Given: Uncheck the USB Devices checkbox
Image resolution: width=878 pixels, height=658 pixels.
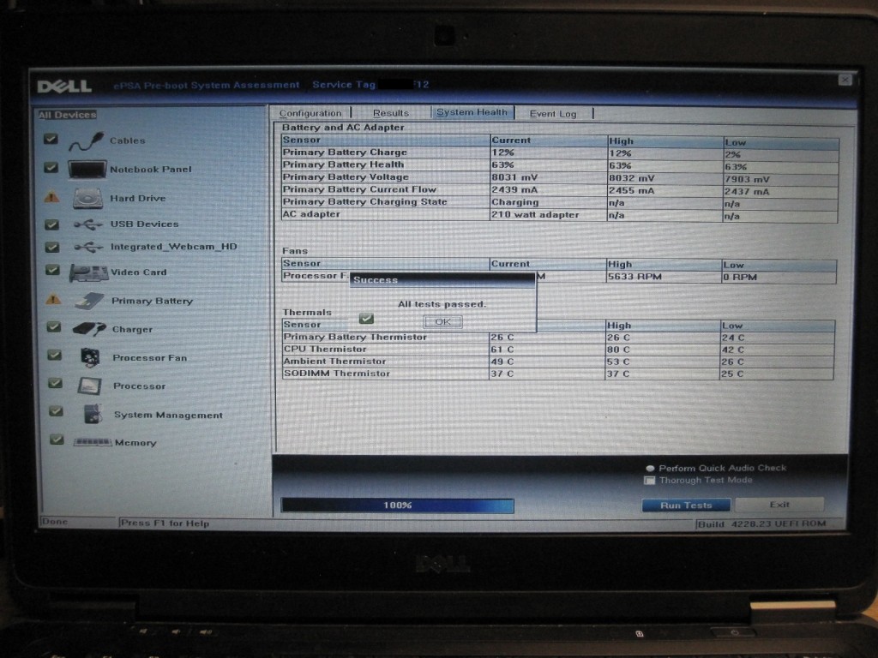Looking at the screenshot, I should (x=51, y=224).
